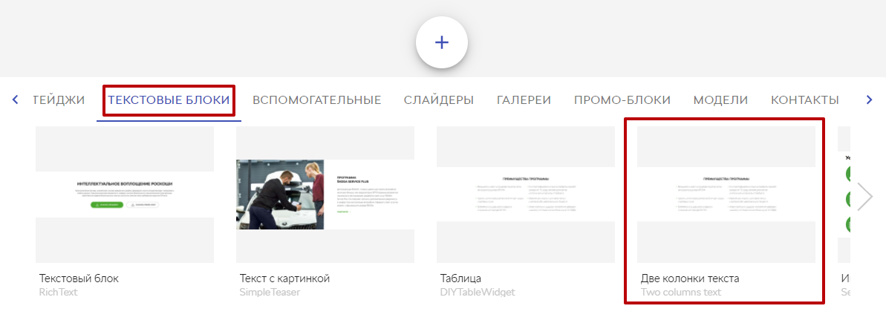The image size is (886, 326).
Task: Show next category tabs with right arrow
Action: [869, 100]
